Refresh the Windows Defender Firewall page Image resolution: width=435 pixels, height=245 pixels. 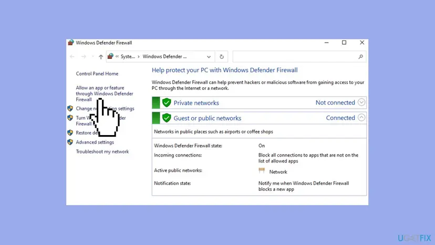pos(222,57)
